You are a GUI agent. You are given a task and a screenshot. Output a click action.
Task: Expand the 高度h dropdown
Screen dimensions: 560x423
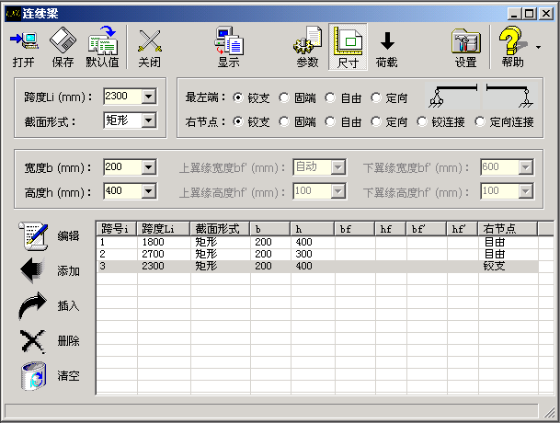(148, 191)
